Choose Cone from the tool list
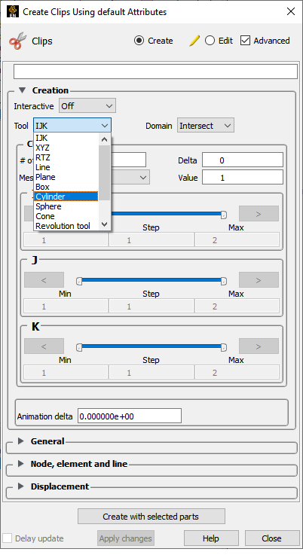The height and width of the screenshot is (558, 303). (66, 216)
